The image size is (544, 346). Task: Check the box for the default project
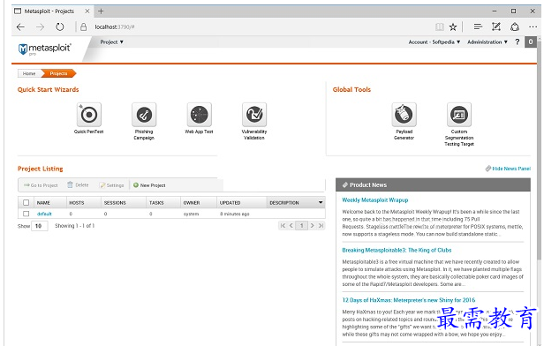point(26,214)
